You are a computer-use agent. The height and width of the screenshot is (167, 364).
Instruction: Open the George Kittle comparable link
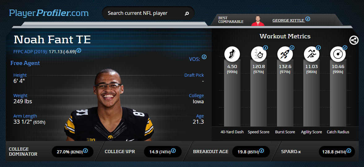point(288,20)
